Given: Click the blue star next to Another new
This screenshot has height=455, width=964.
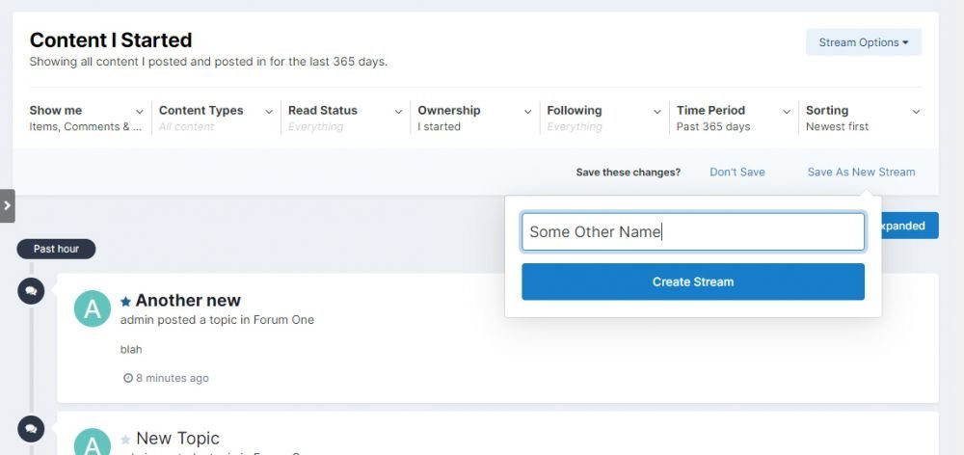Looking at the screenshot, I should 125,302.
